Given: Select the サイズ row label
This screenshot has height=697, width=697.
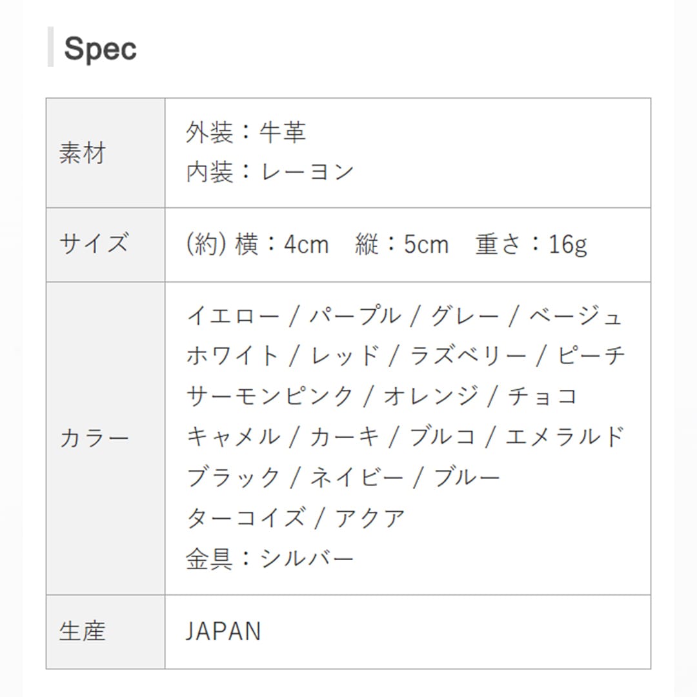Looking at the screenshot, I should click(x=94, y=245).
